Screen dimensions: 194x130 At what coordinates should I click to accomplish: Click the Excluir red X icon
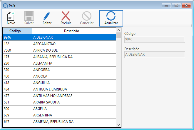[66, 16]
